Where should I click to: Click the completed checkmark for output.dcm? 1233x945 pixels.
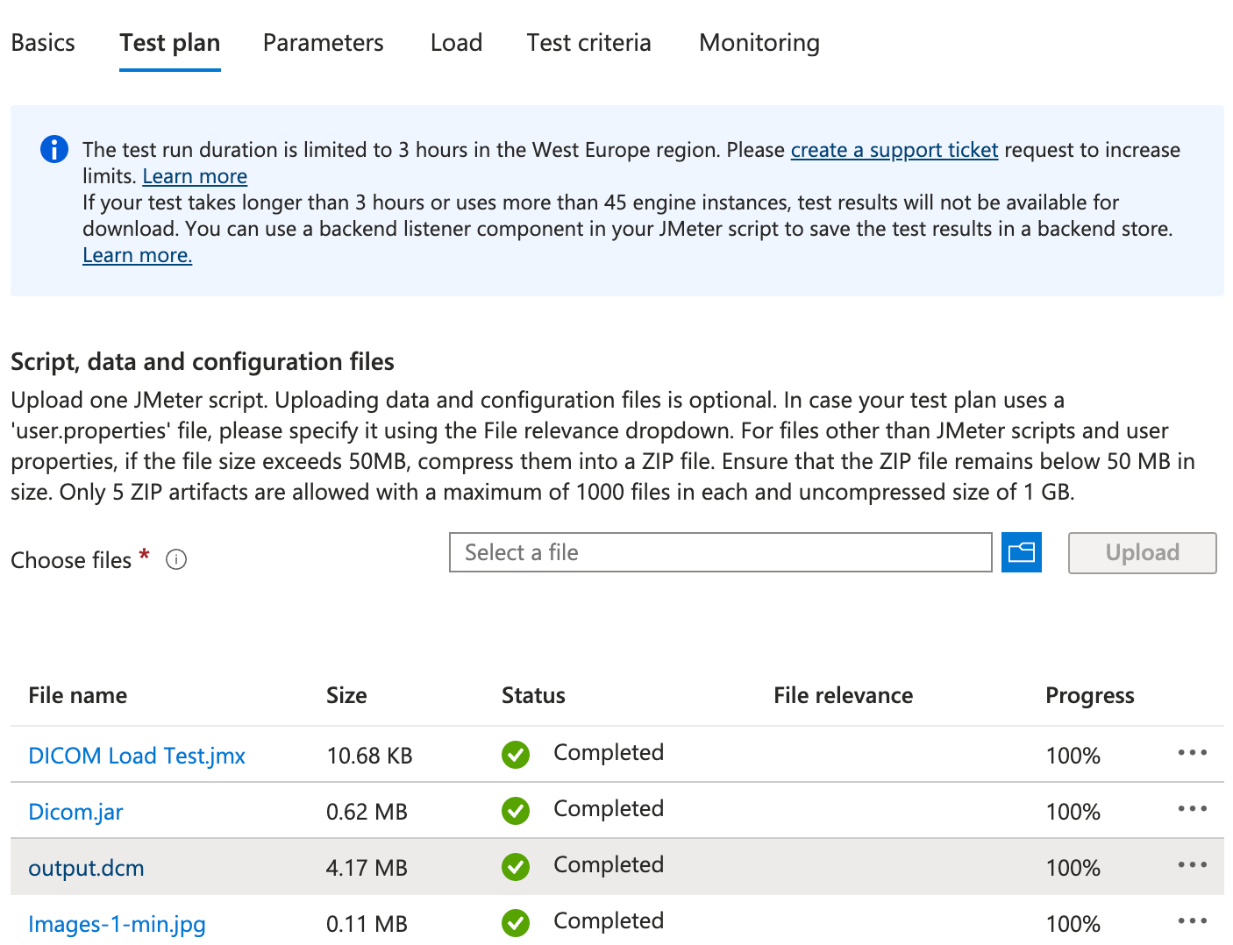point(516,867)
